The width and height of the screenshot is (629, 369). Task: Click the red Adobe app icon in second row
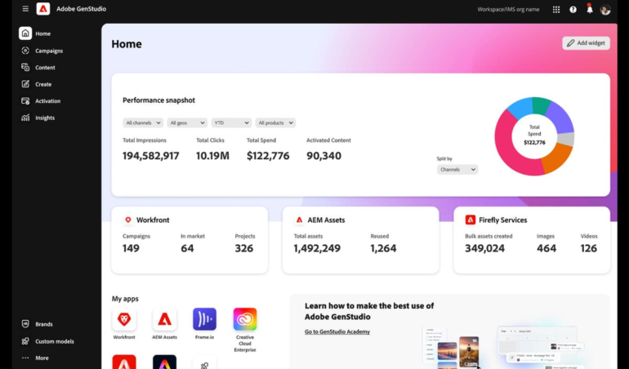coord(124,362)
